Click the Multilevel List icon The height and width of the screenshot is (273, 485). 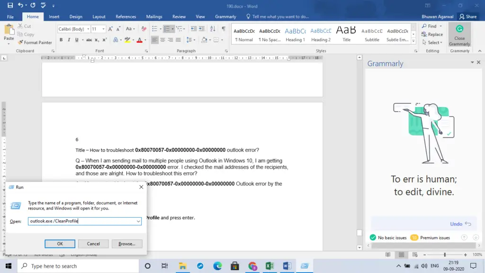click(179, 29)
